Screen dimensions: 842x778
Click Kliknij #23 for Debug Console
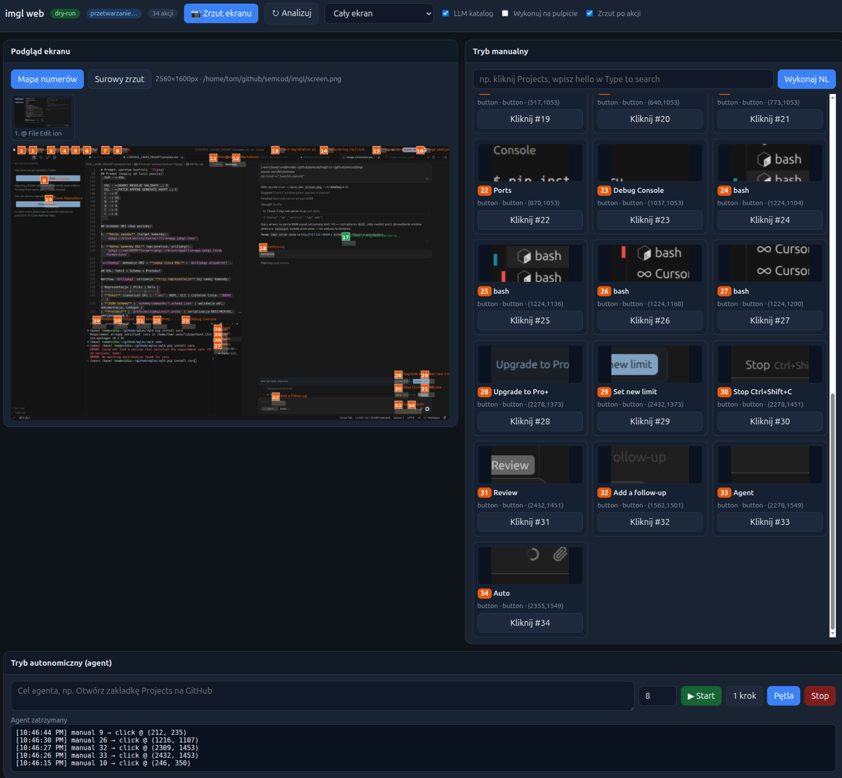[649, 220]
